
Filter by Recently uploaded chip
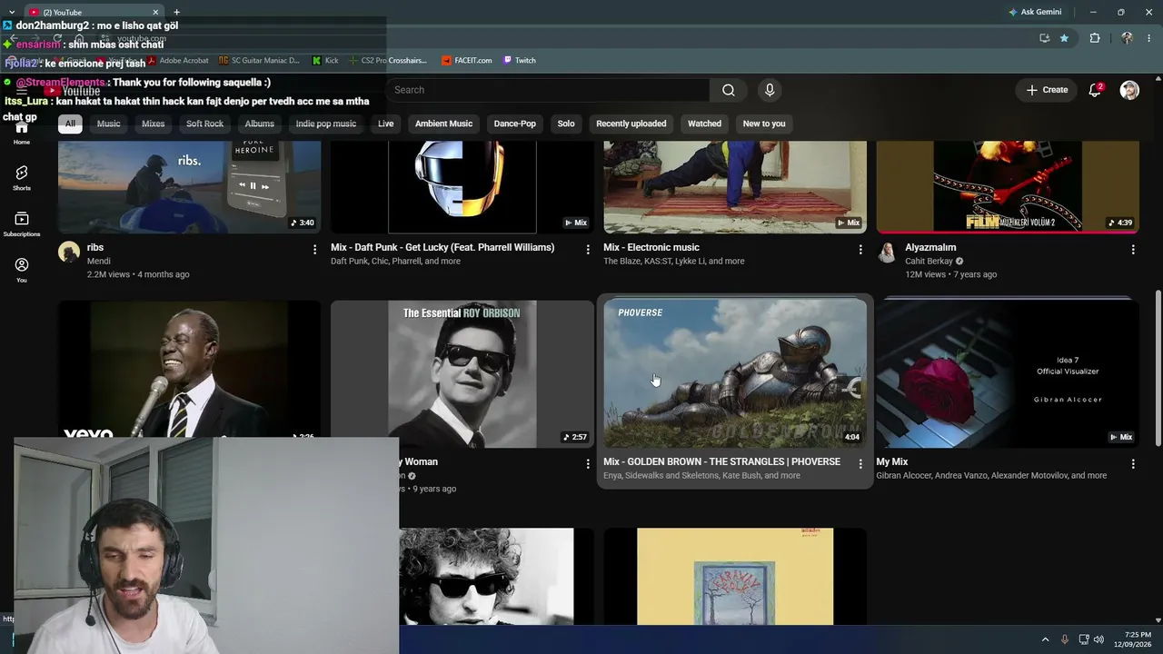[631, 124]
